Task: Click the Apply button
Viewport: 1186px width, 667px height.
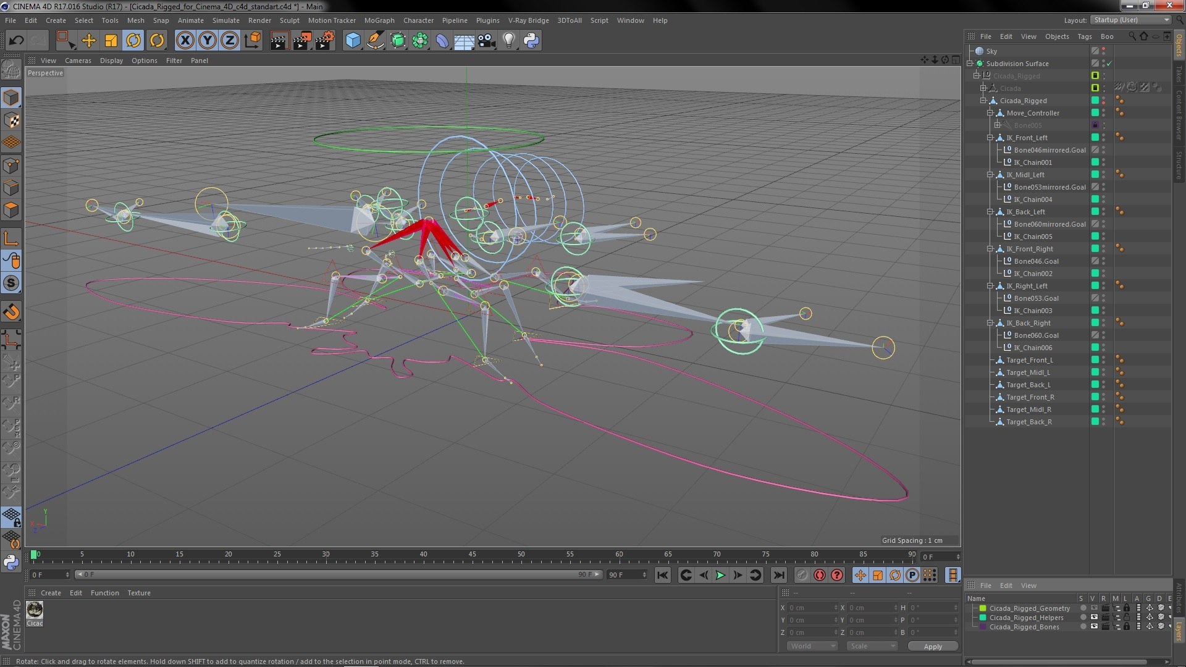Action: pyautogui.click(x=933, y=647)
